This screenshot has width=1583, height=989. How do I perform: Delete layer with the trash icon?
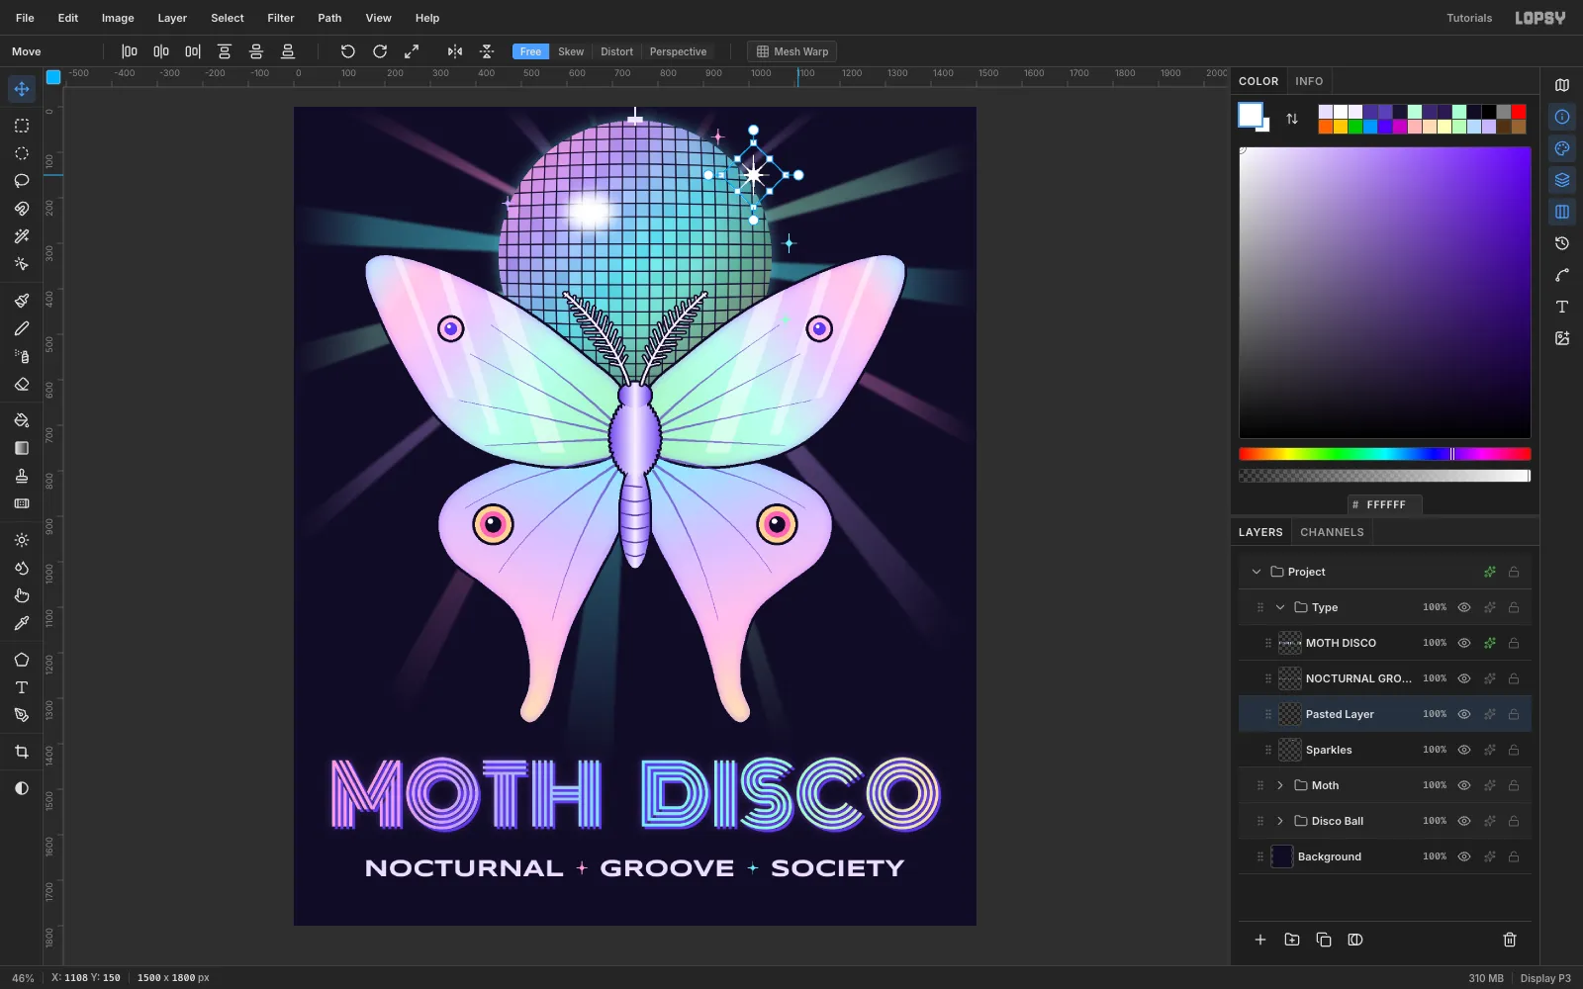tap(1510, 940)
